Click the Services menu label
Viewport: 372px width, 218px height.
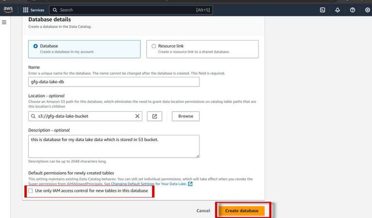click(37, 10)
